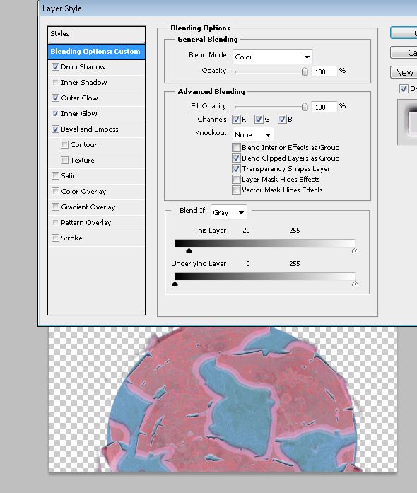Toggle Bevel and Emboss checkbox

tap(55, 129)
